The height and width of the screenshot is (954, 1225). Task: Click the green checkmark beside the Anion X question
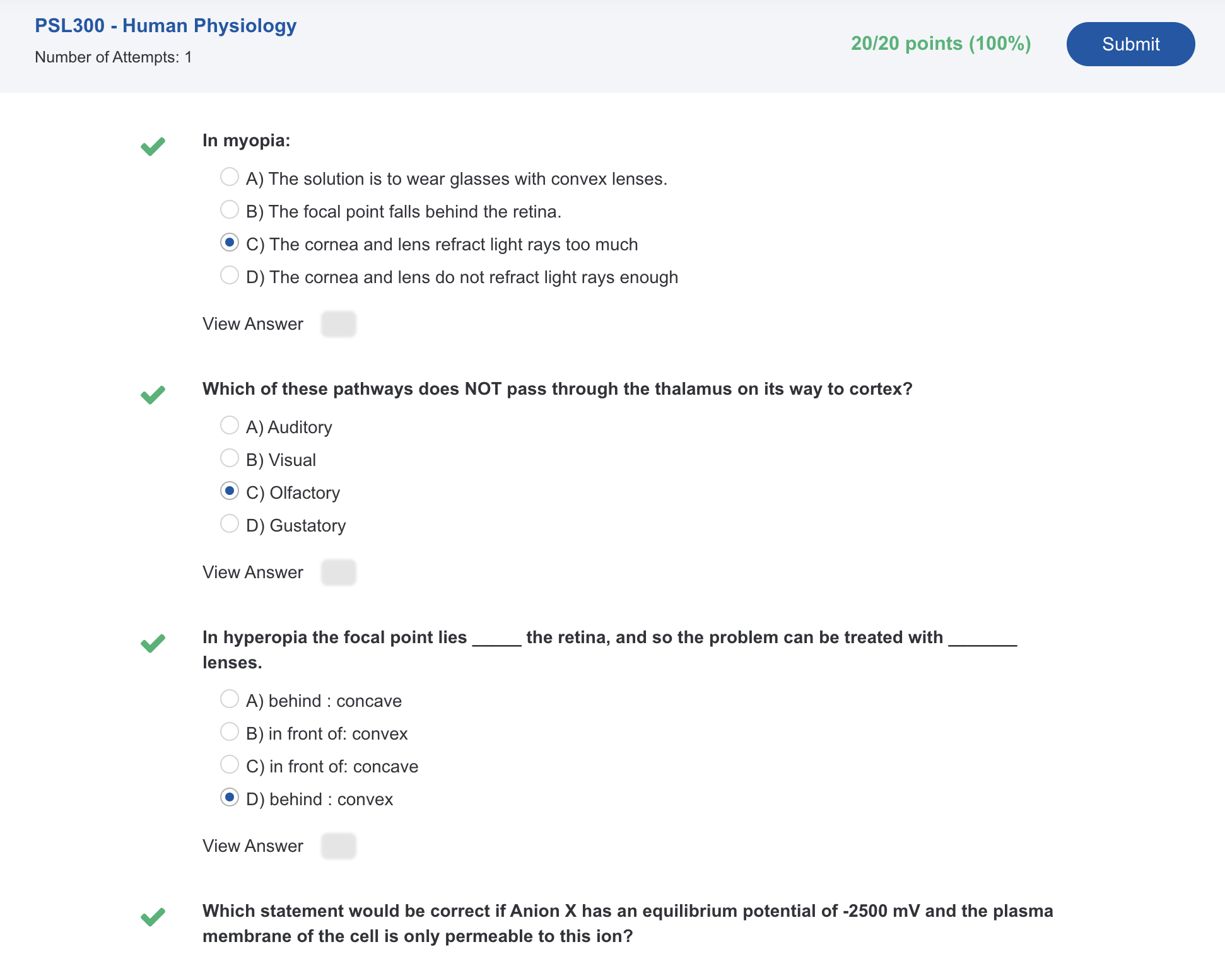pyautogui.click(x=153, y=917)
